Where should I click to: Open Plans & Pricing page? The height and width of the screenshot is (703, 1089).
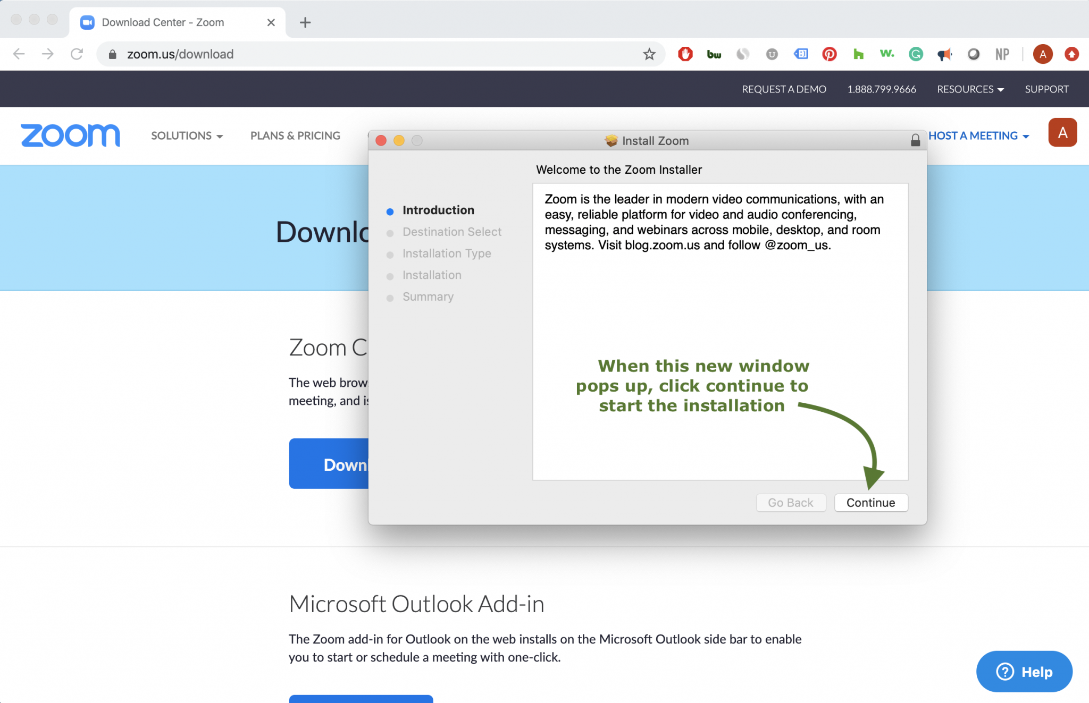point(295,135)
